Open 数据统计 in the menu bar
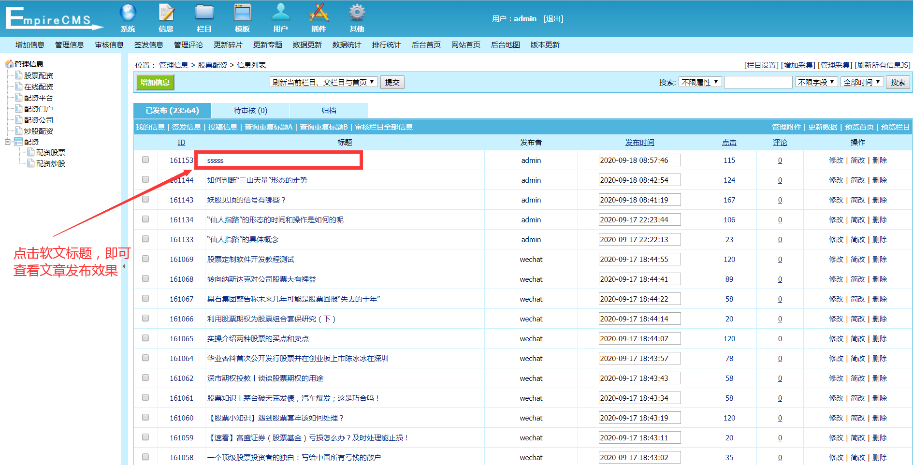913x465 pixels. 347,45
